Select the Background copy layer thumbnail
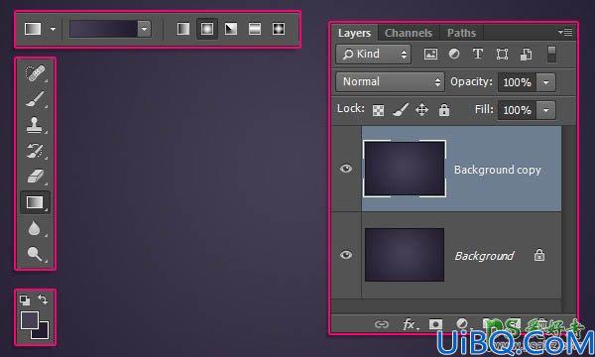The image size is (595, 357). 405,169
